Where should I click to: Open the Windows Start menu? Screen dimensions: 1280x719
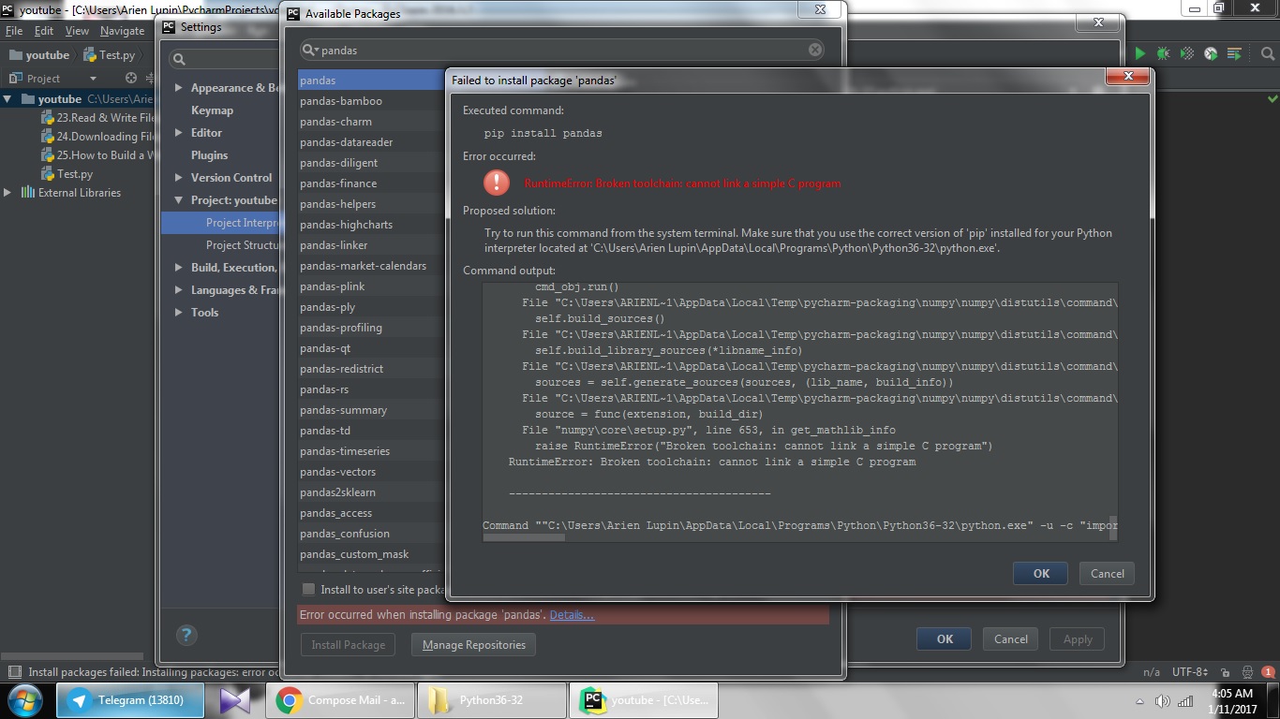[25, 699]
